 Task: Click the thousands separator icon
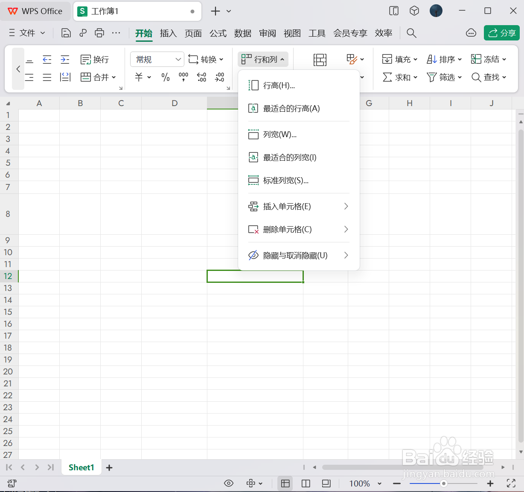[183, 77]
